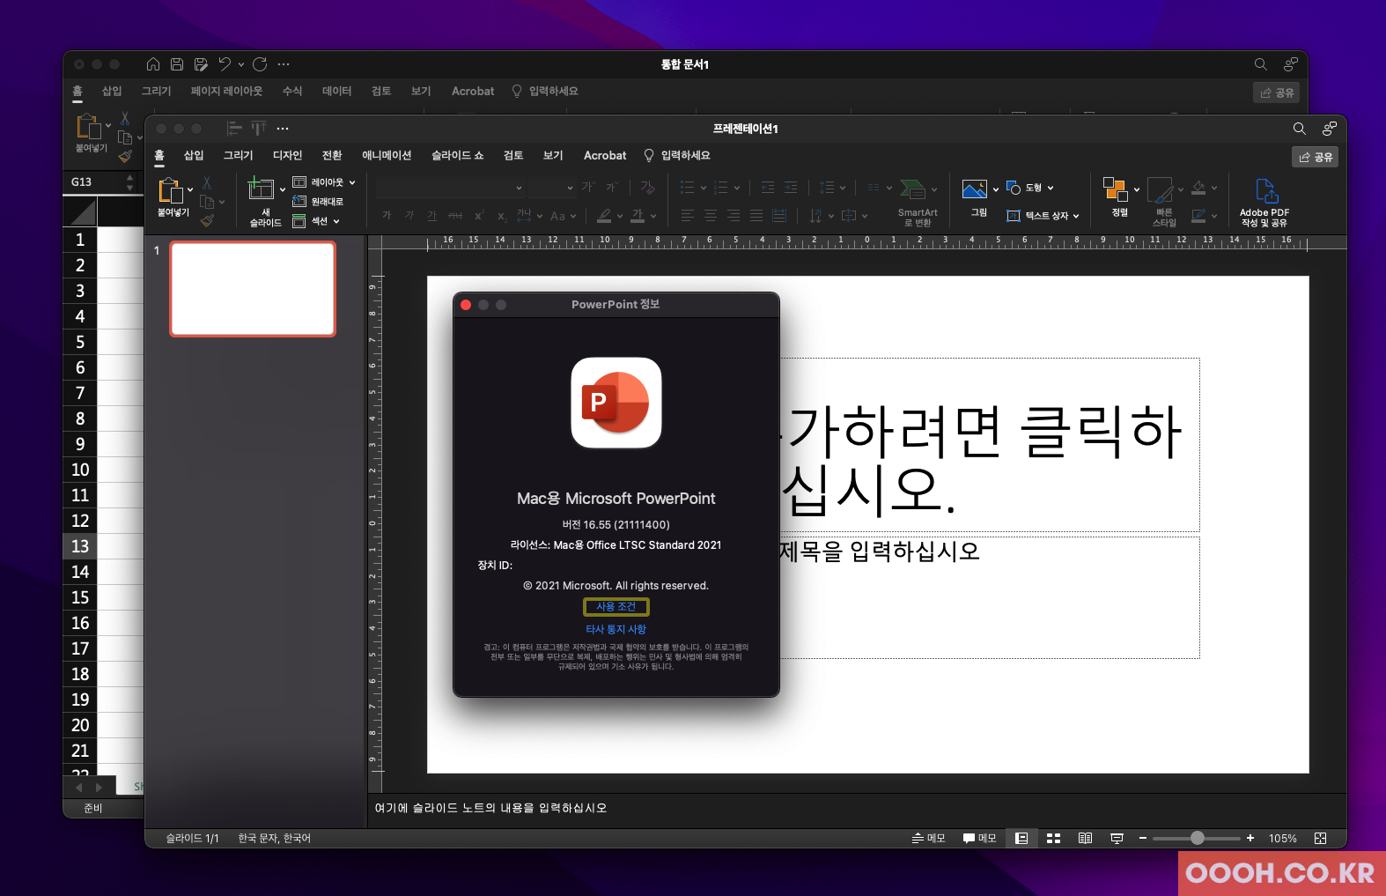Click the 타사 통지 사항 link
This screenshot has width=1386, height=896.
coord(616,629)
